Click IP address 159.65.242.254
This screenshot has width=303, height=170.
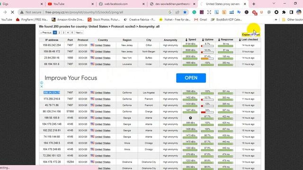coord(52,45)
